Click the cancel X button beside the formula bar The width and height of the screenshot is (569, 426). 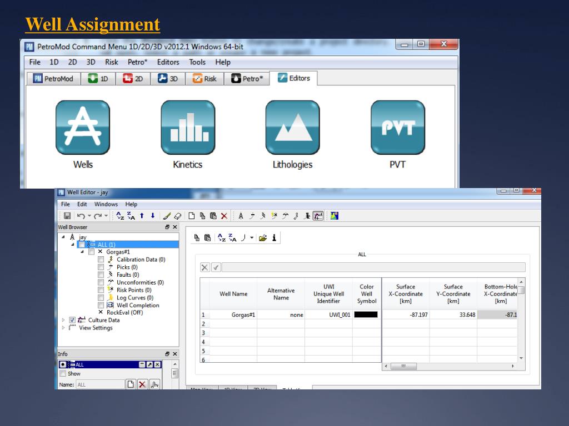204,267
